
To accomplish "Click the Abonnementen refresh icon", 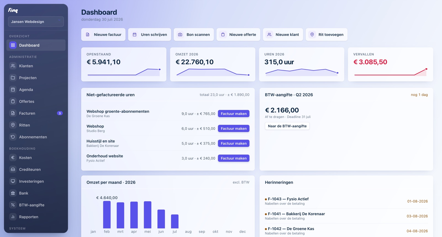I will [13, 137].
